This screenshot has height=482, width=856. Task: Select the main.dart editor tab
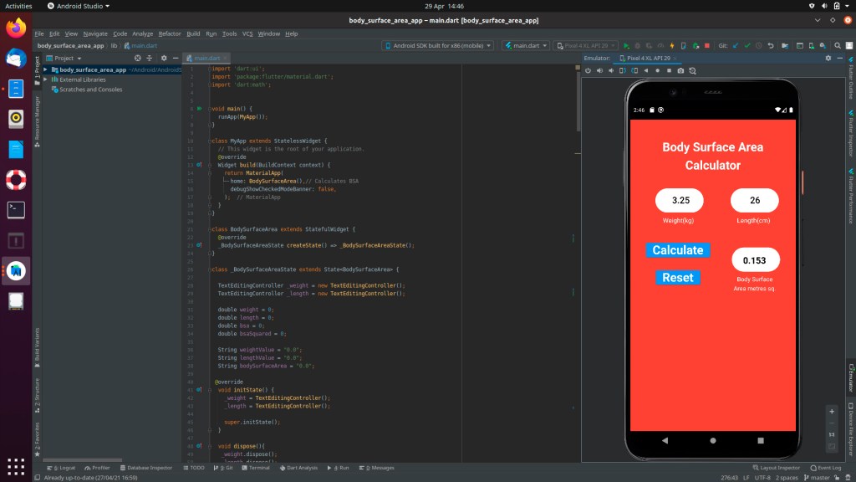(206, 58)
